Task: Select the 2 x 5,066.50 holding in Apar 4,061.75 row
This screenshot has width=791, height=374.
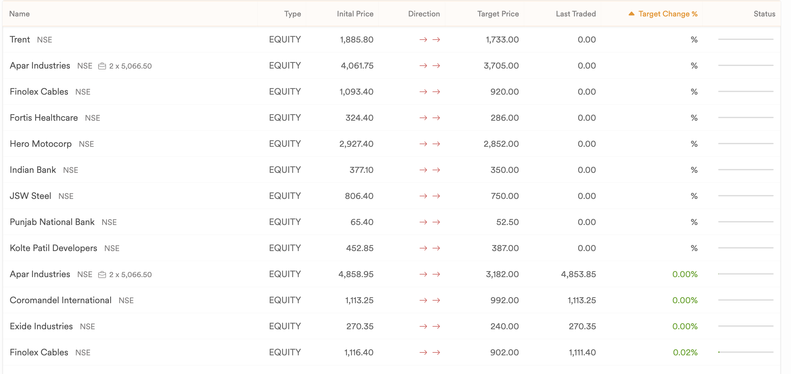Action: click(130, 66)
